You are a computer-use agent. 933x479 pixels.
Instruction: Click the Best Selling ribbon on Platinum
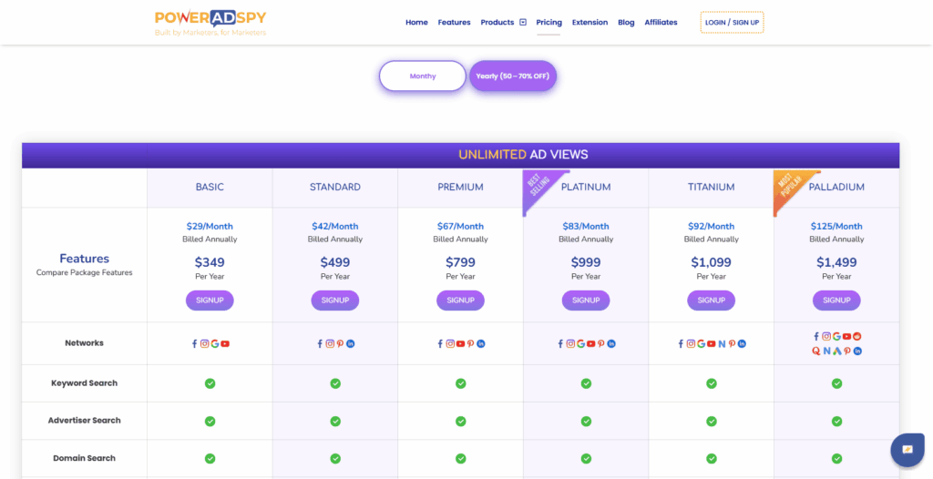(539, 187)
